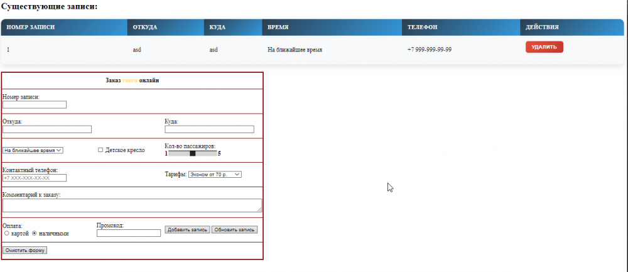Click the red УДАЛИТЬ button in row 1
This screenshot has height=272, width=628.
(x=544, y=47)
